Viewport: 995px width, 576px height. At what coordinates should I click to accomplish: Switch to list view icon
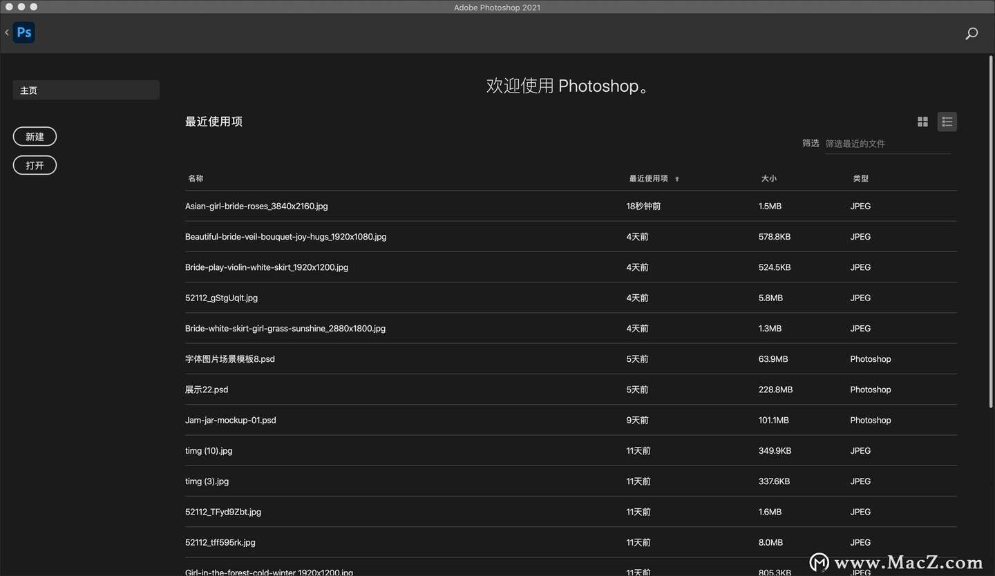coord(947,122)
